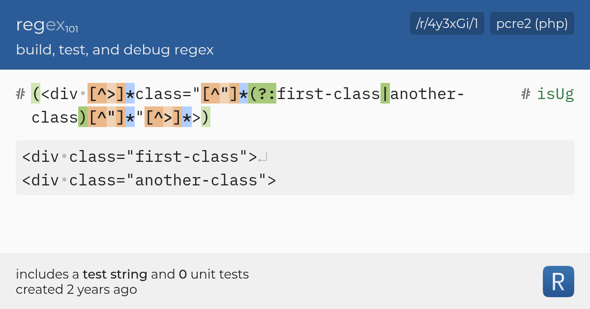Click the tagline build, test, and debug regex

click(115, 50)
